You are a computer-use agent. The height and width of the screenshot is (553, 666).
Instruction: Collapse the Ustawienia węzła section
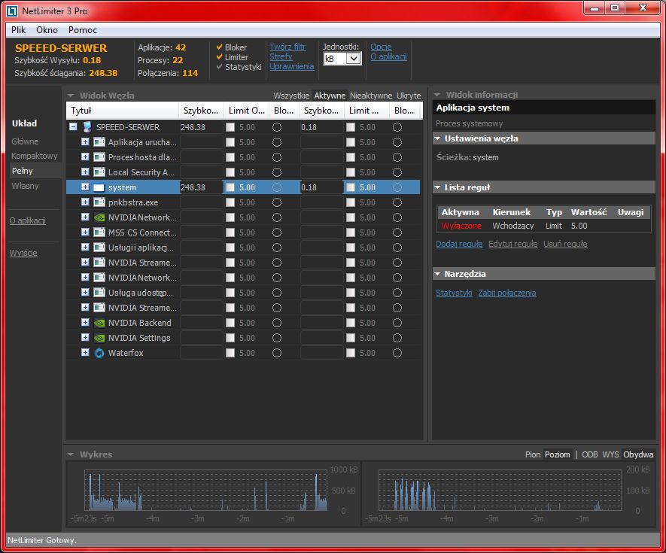(437, 138)
